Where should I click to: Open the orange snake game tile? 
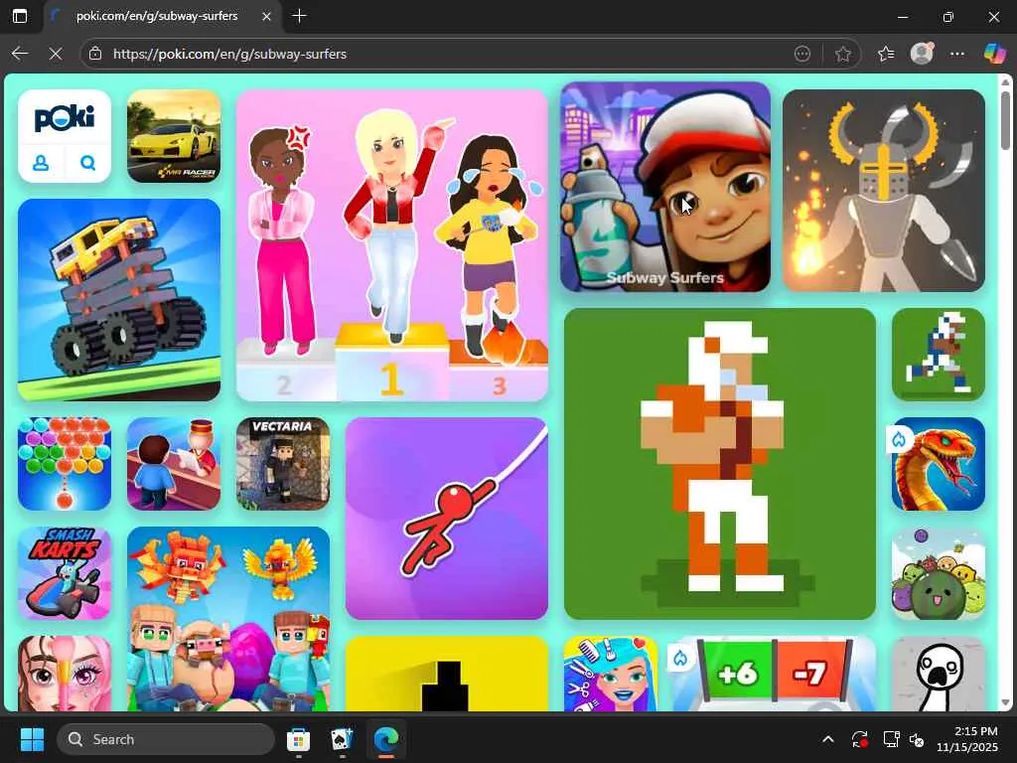(938, 464)
